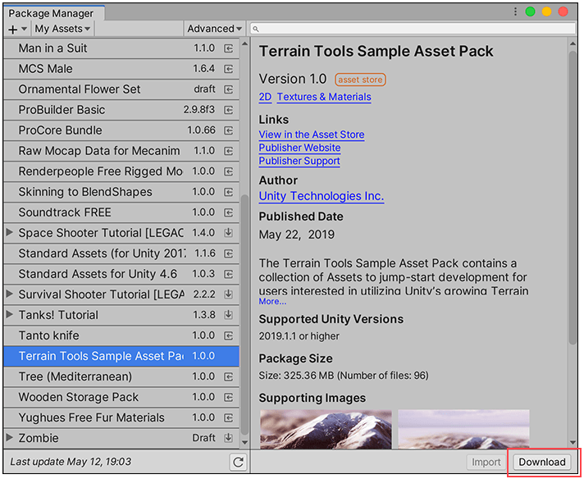Select Yughues Free Fur Materials package
584x479 pixels.
click(121, 417)
